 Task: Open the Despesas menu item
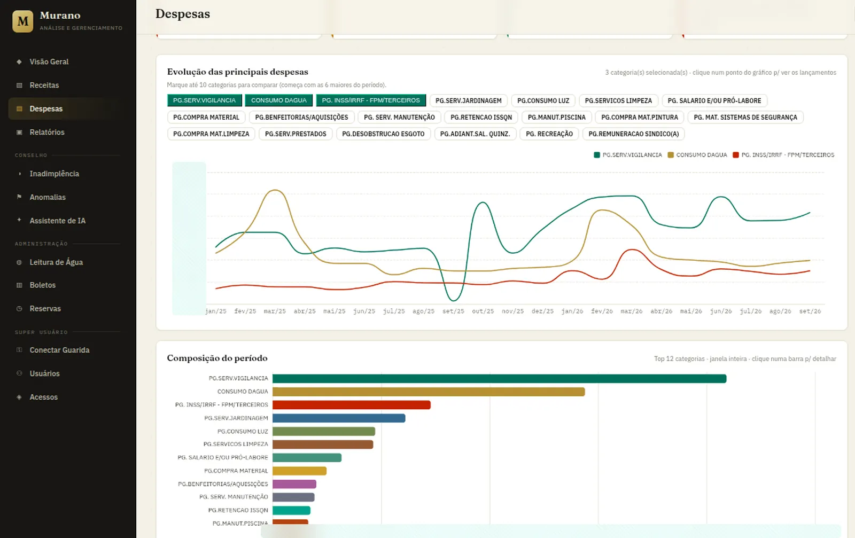64,108
